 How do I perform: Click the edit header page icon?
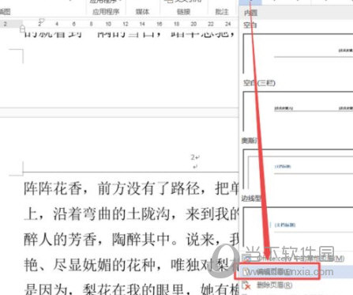[x=246, y=272]
